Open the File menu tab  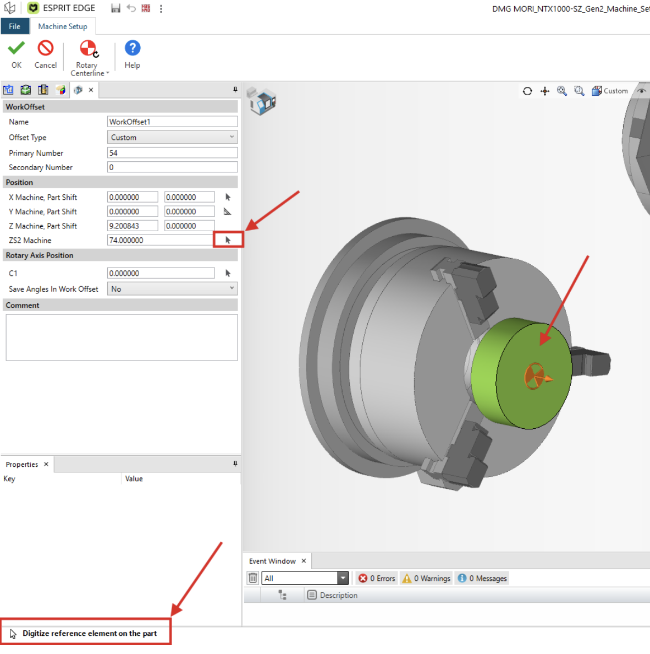pos(15,26)
